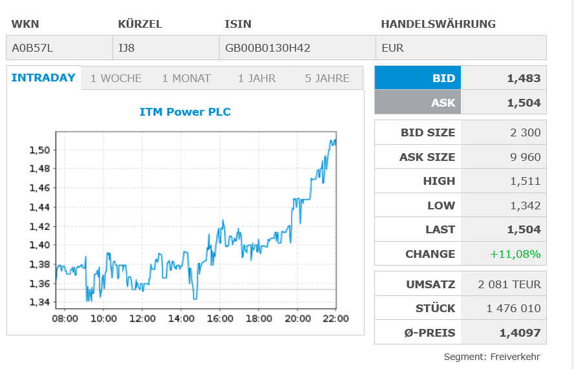
Task: Click the LAST row price 1,504
Action: [x=524, y=229]
